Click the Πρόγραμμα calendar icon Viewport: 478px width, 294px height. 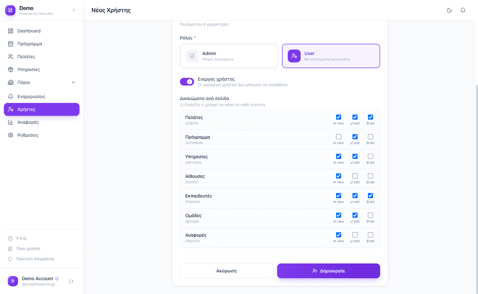[11, 44]
